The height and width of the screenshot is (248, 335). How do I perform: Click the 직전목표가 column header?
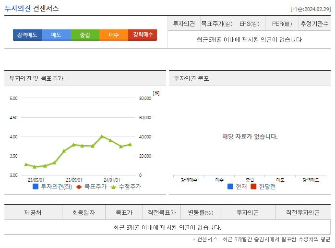[162, 212]
